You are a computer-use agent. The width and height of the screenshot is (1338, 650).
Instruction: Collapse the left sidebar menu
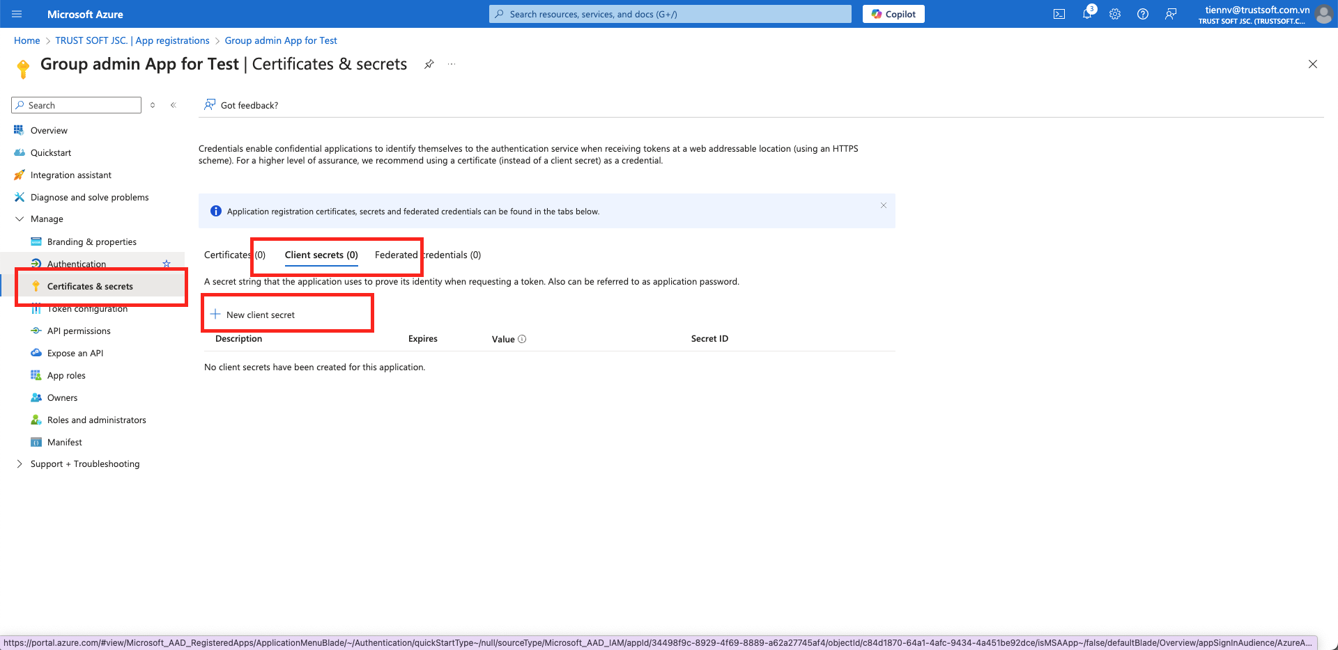173,105
